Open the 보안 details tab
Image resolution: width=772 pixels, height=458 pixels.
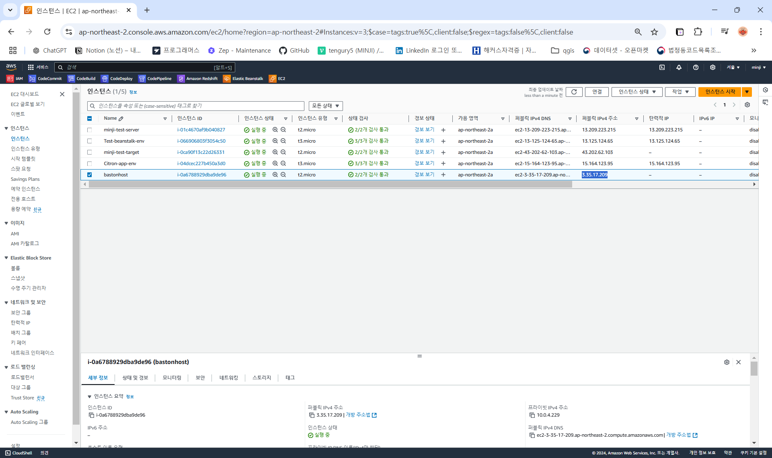200,378
